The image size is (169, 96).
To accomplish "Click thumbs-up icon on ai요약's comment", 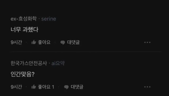I will (34, 87).
